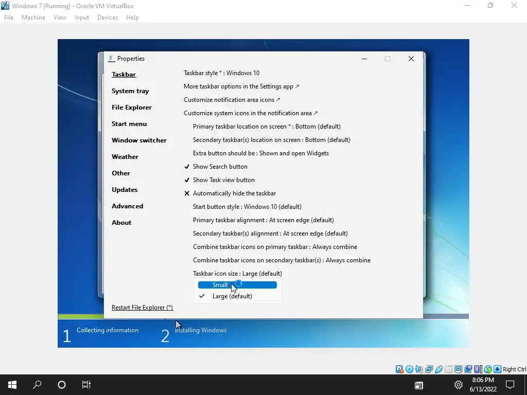Click Restart File Explorer link
Viewport: 527px width, 395px height.
click(x=142, y=308)
